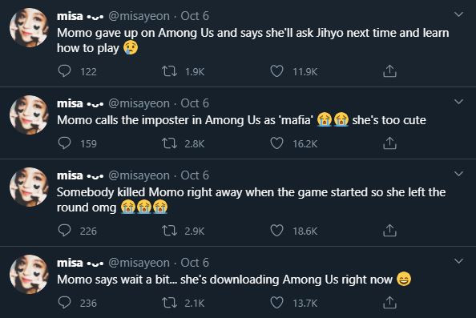476x318 pixels.
Task: Open @misayeon handle on the first tweet
Action: pyautogui.click(x=139, y=16)
